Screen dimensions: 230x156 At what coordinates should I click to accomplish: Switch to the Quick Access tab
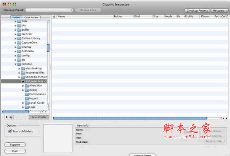pos(31,17)
